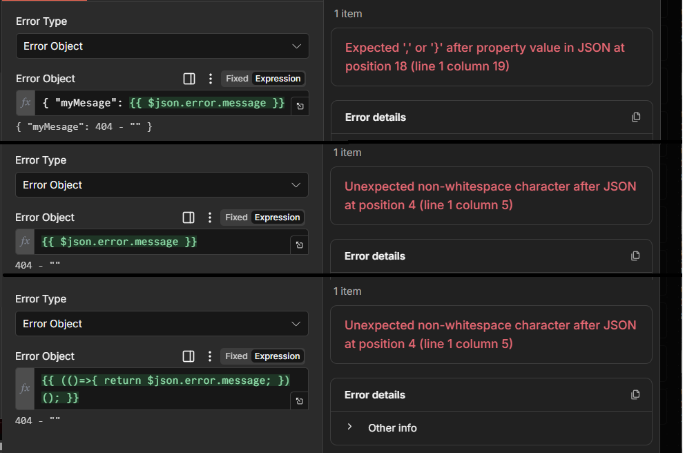Open the middle Error Type dropdown
Screen dimensions: 685x453
[x=162, y=185]
